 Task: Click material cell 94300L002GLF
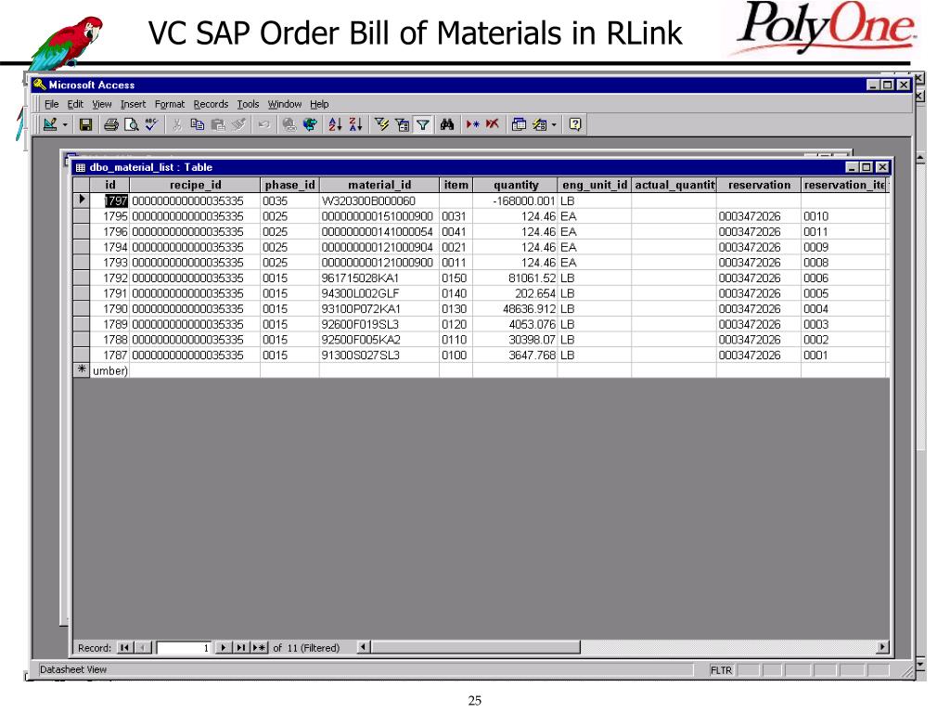coord(379,293)
